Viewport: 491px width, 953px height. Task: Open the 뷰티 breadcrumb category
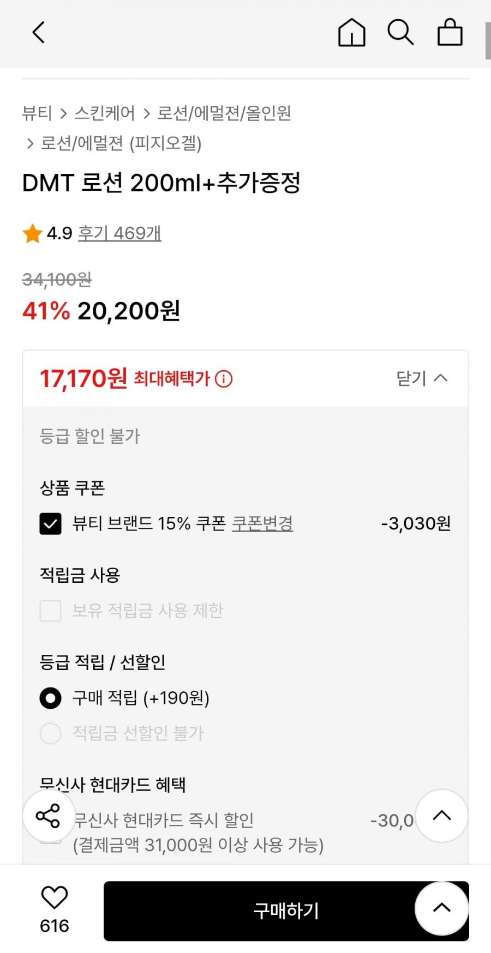[37, 113]
